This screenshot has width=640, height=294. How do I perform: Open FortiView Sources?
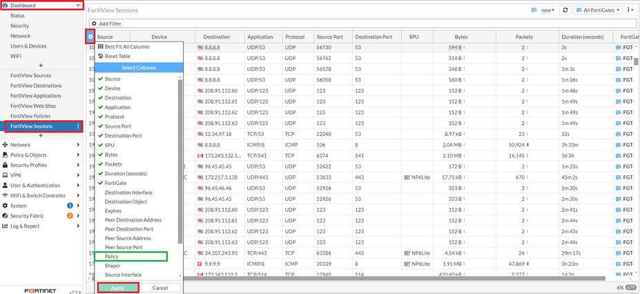(x=30, y=75)
